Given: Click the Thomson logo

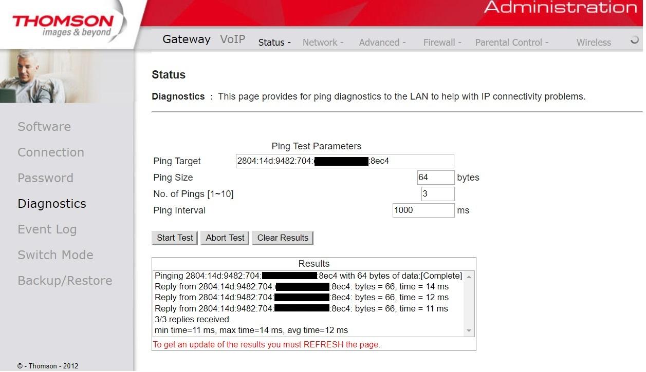Looking at the screenshot, I should (63, 25).
